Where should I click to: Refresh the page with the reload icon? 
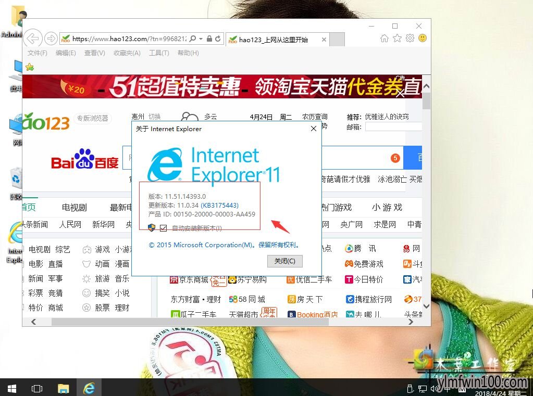click(x=218, y=39)
